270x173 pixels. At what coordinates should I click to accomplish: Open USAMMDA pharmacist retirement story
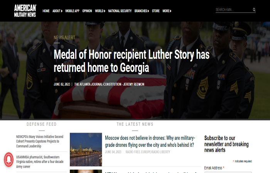(x=40, y=162)
